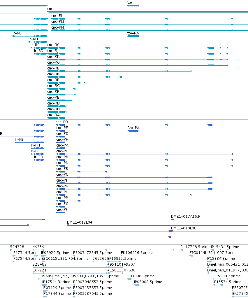The width and height of the screenshot is (248, 298).
Task: Click the cnc-PG CDS label
Action: pos(62,204)
